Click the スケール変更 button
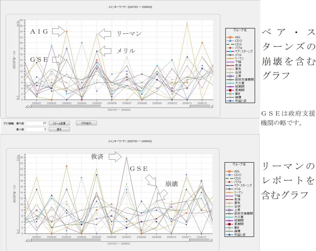Image resolution: width=316 pixels, height=251 pixels. click(x=59, y=123)
